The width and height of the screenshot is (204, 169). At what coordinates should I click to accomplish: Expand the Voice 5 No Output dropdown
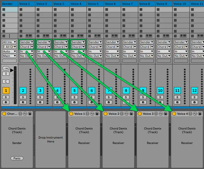point(95,56)
